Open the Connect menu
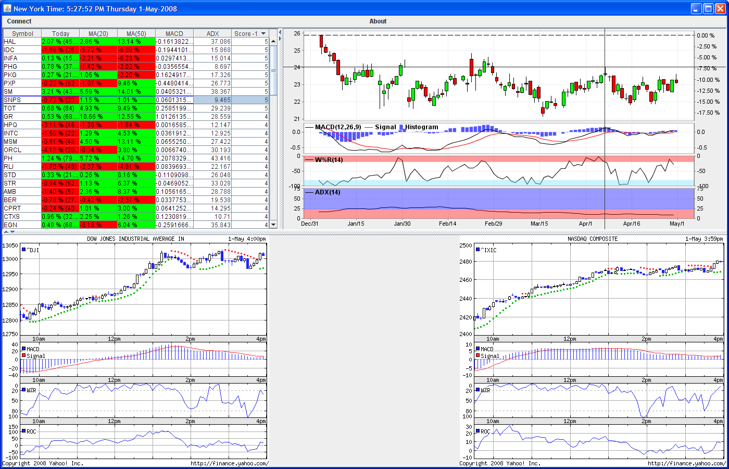The width and height of the screenshot is (729, 469). 19,21
